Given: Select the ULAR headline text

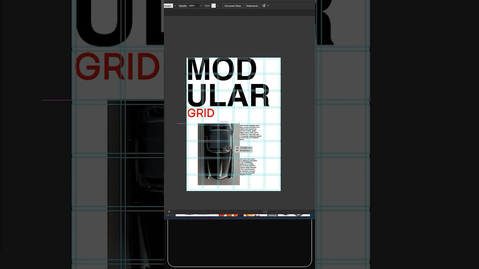Looking at the screenshot, I should click(x=228, y=96).
